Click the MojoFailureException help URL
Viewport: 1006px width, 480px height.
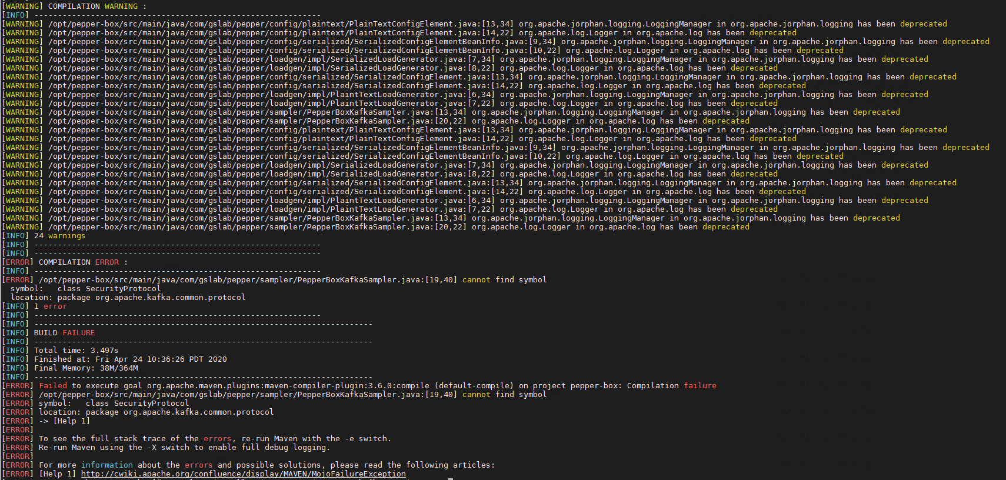pos(243,474)
